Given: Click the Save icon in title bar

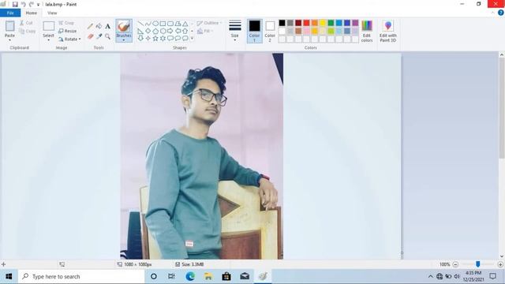Looking at the screenshot, I should pos(15,4).
